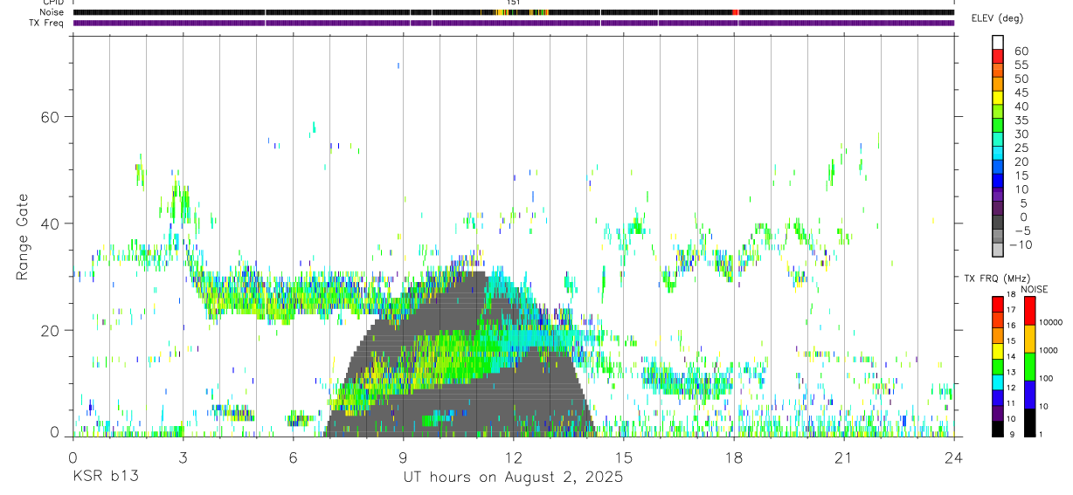
Task: Click the NOISE legend label '10000'
Action: [x=1049, y=322]
